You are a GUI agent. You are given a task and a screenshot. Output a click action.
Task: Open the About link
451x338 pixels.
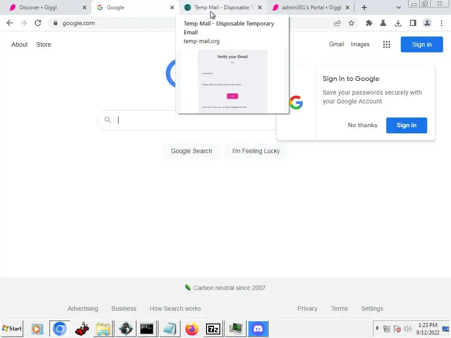pos(19,44)
